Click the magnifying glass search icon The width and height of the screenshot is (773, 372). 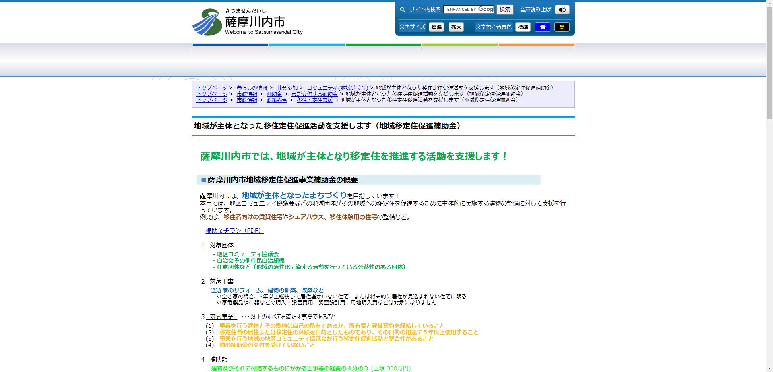click(402, 10)
